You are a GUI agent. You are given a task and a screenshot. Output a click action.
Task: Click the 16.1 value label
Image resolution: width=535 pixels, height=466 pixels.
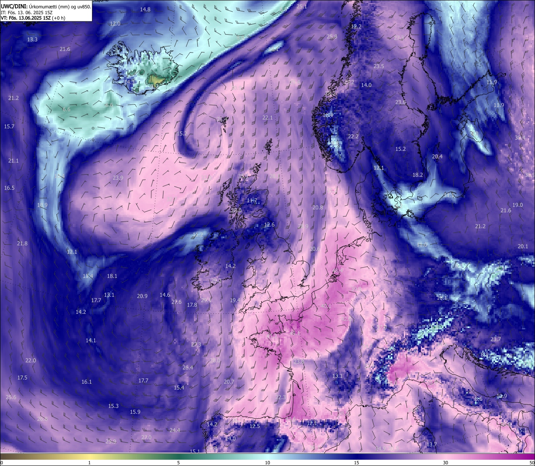pos(87,382)
